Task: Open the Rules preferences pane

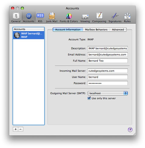Action: [x=127, y=17]
